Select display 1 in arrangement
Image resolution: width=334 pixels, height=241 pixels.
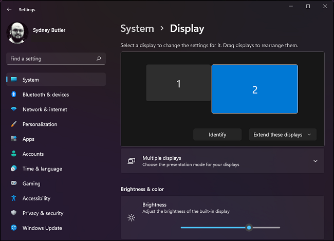pyautogui.click(x=178, y=83)
